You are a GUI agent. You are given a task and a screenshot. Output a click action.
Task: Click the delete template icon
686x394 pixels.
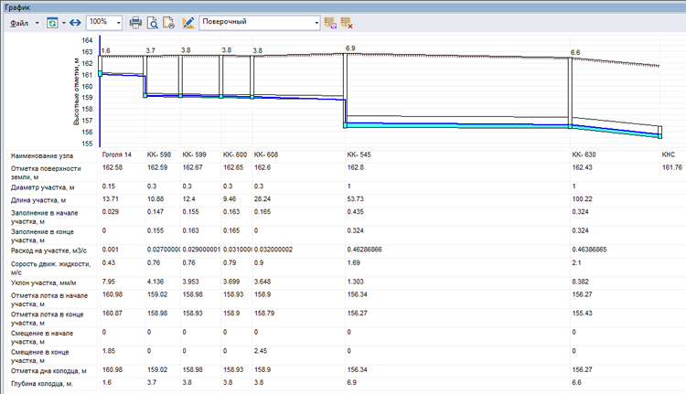click(347, 21)
